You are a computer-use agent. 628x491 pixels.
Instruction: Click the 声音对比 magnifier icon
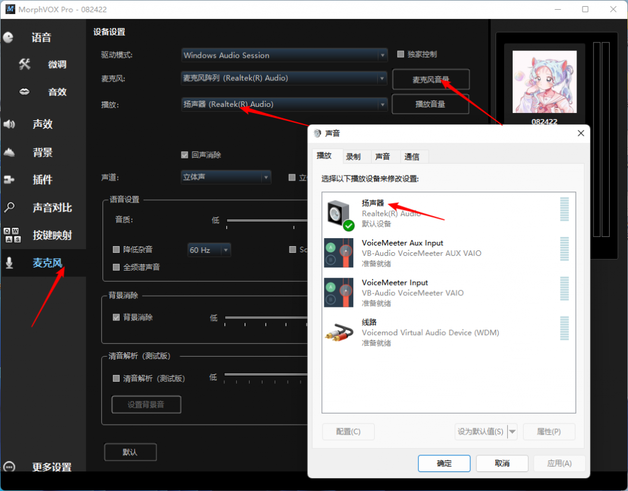coord(9,207)
